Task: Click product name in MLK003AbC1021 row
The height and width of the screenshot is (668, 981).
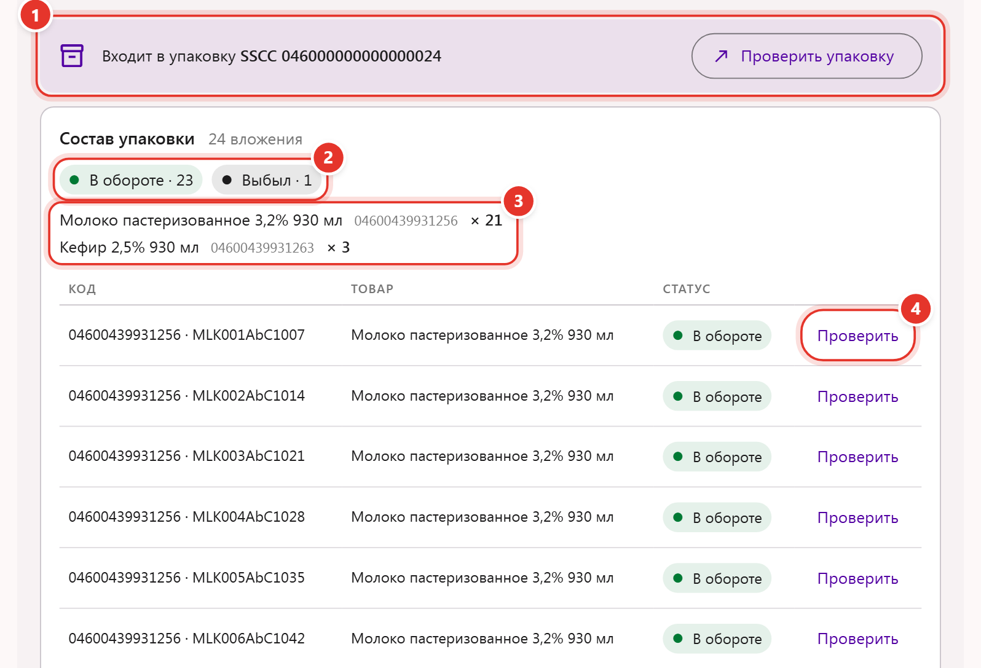Action: pos(482,457)
